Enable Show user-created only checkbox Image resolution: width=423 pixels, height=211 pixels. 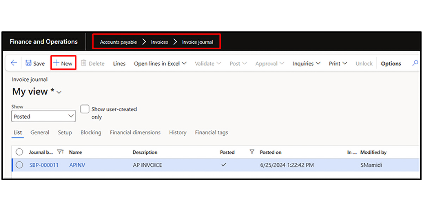(x=85, y=109)
